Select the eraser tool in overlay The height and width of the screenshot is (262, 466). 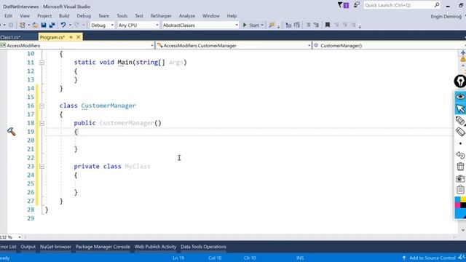[x=460, y=132]
